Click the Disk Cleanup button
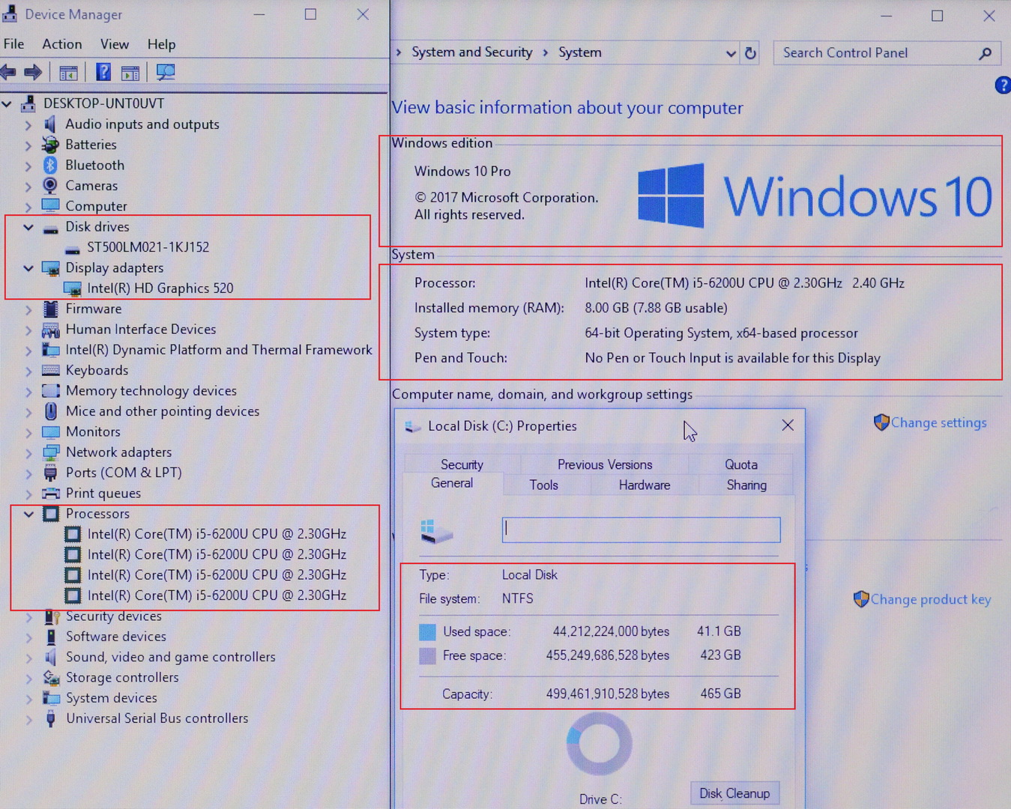Viewport: 1011px width, 809px height. pyautogui.click(x=734, y=793)
